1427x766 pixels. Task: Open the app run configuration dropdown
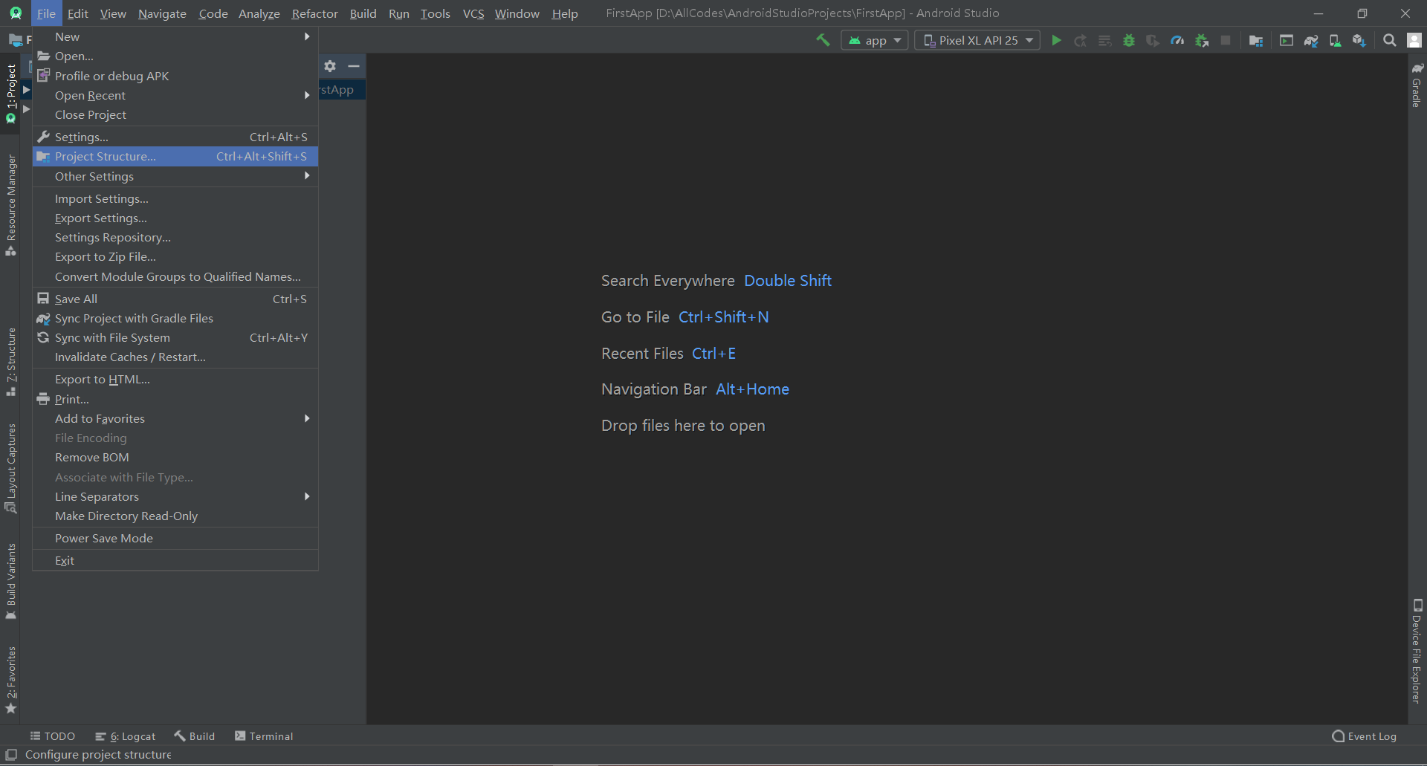[875, 41]
